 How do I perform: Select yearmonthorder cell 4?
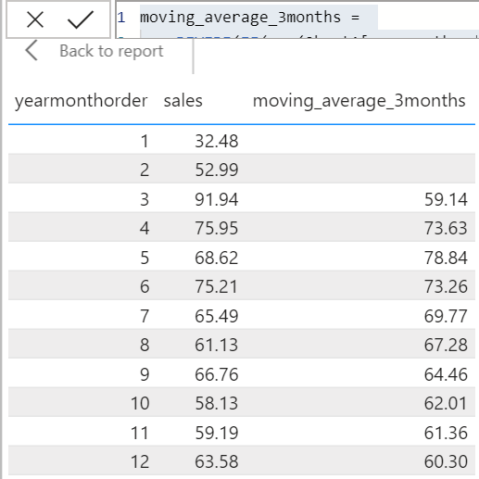click(145, 228)
